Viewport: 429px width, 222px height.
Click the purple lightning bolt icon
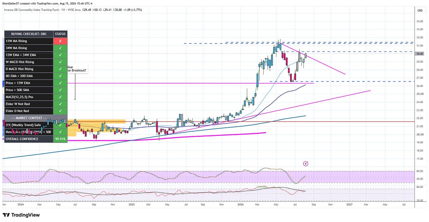coord(306,163)
